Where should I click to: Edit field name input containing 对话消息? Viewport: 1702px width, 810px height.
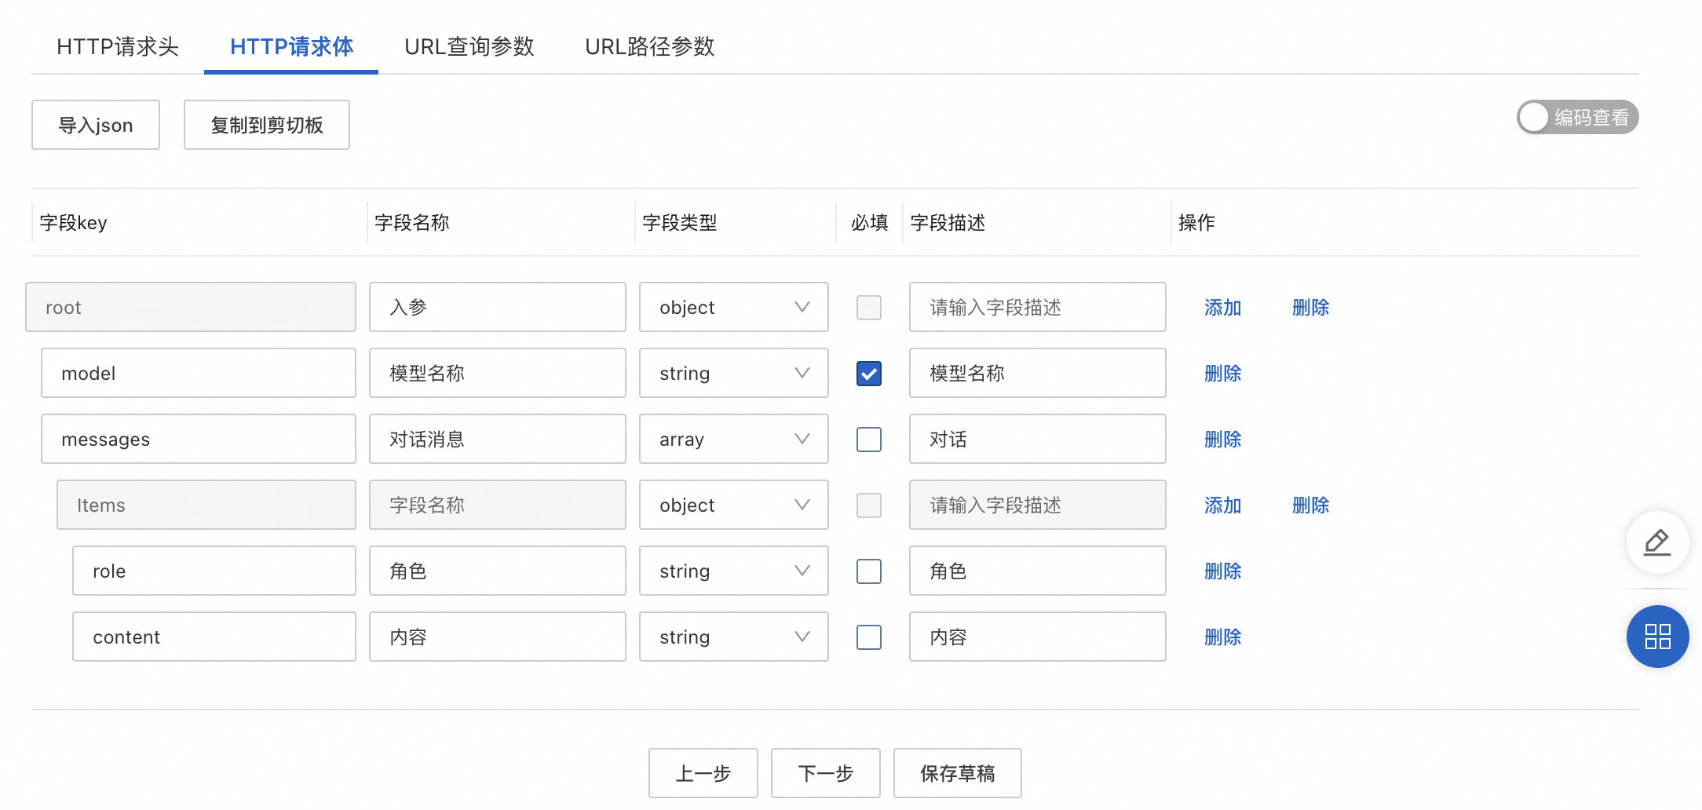pos(498,439)
